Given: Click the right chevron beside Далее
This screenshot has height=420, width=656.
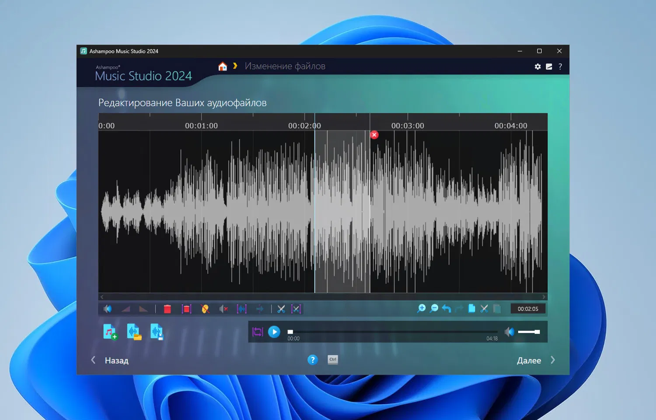Looking at the screenshot, I should (553, 360).
